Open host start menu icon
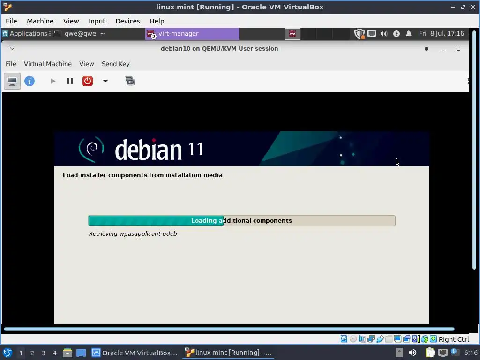Image resolution: width=480 pixels, height=360 pixels. (x=7, y=352)
